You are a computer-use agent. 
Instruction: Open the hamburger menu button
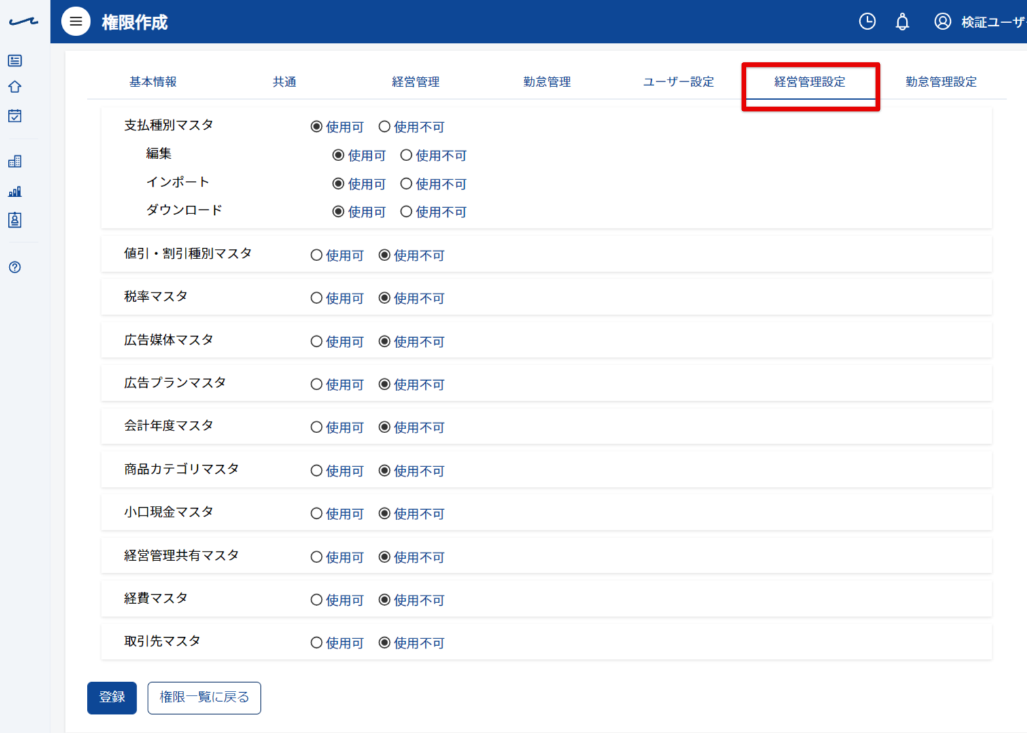coord(76,22)
